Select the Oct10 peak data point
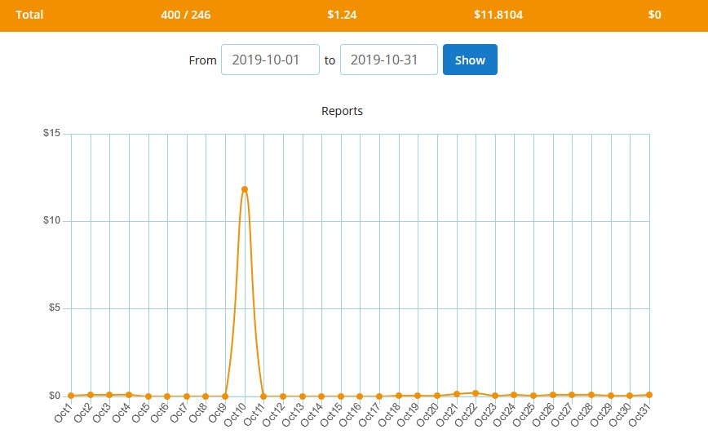The width and height of the screenshot is (708, 434). click(x=245, y=189)
